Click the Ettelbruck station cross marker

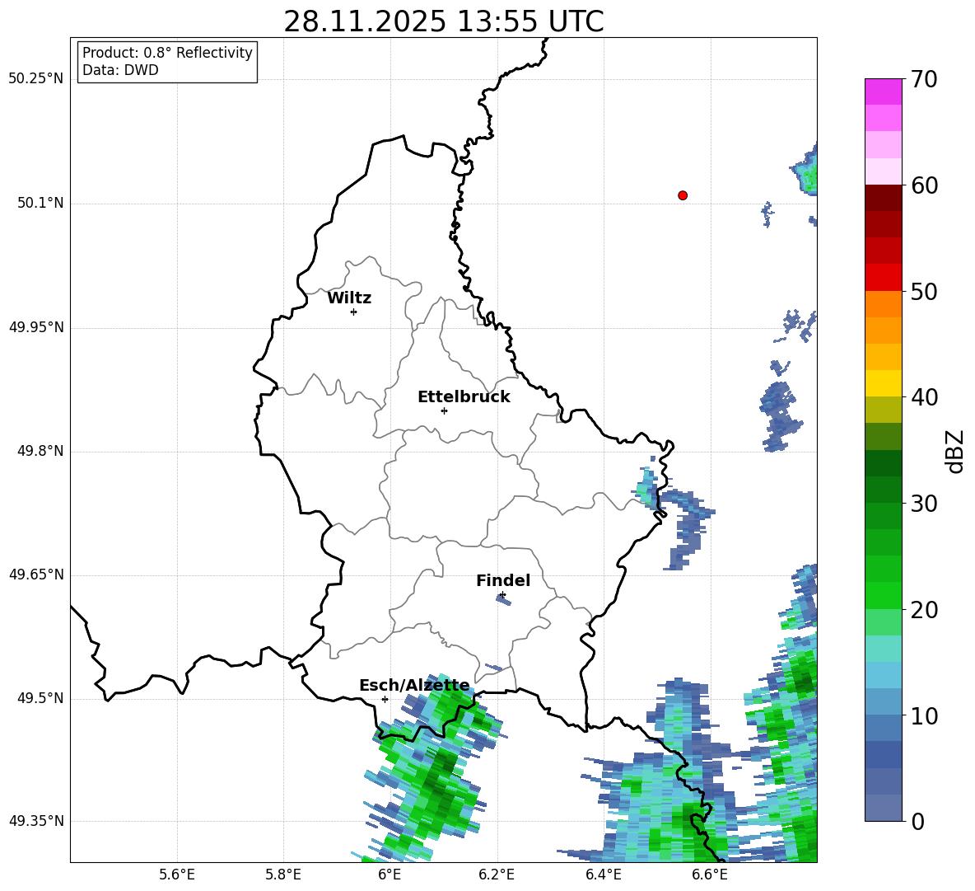[x=444, y=410]
